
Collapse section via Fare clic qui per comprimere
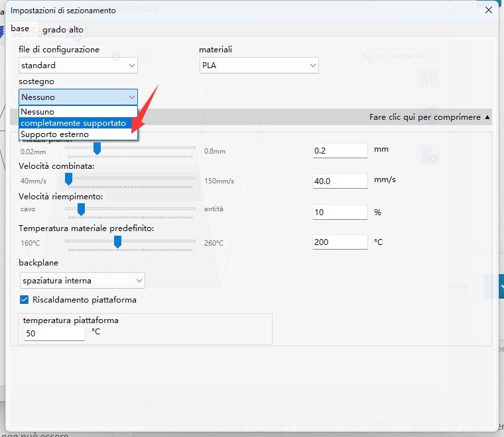[x=430, y=117]
